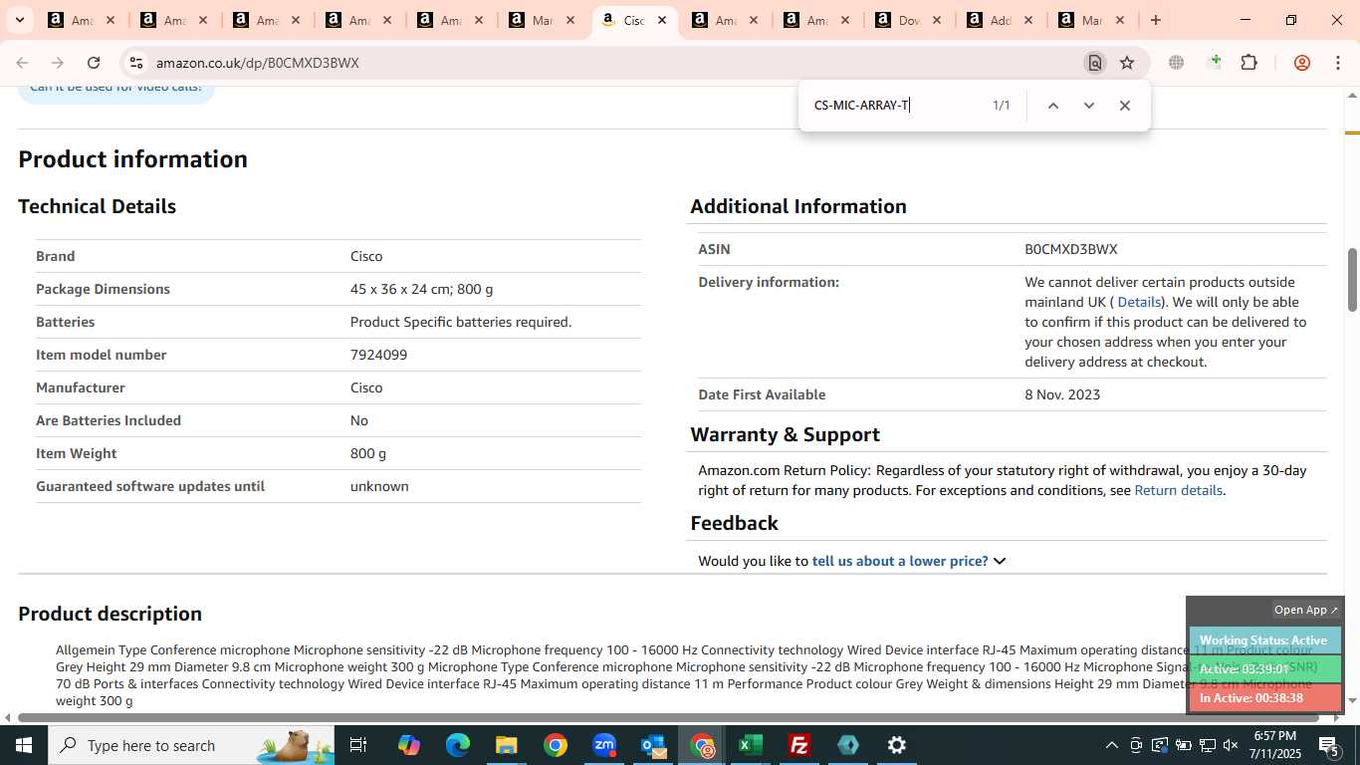
Task: Select item model number 7924099
Action: pyautogui.click(x=378, y=355)
